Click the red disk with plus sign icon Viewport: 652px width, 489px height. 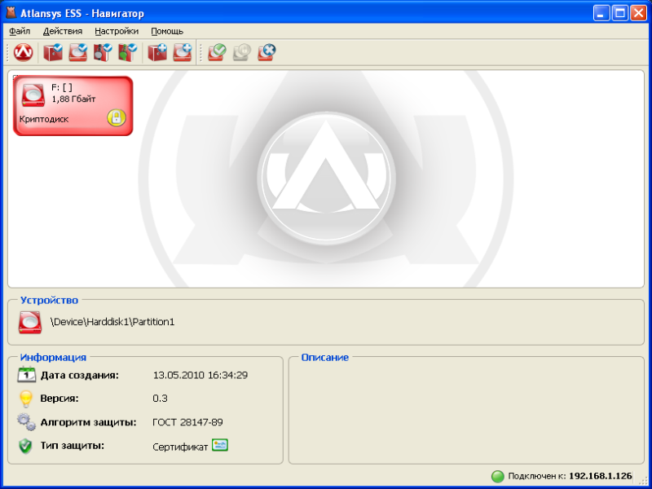(183, 52)
